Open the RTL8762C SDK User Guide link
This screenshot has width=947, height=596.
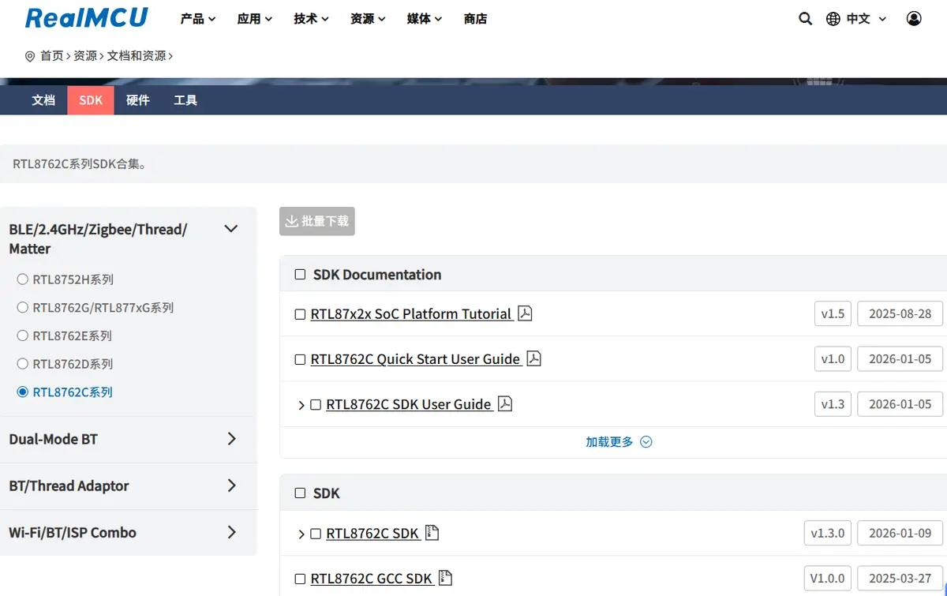tap(409, 404)
